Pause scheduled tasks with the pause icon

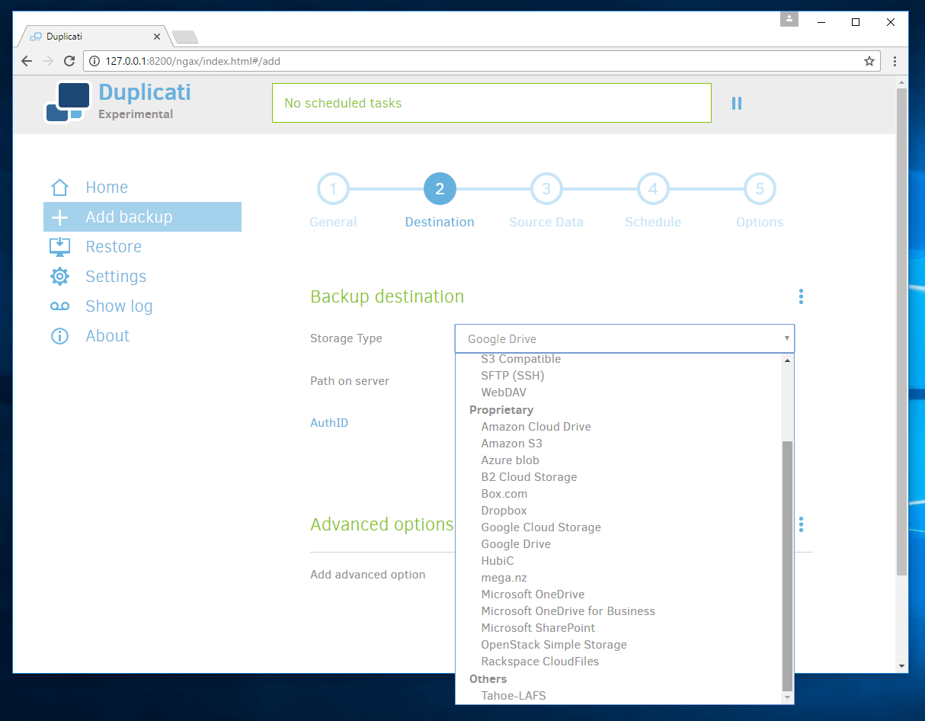tap(736, 103)
